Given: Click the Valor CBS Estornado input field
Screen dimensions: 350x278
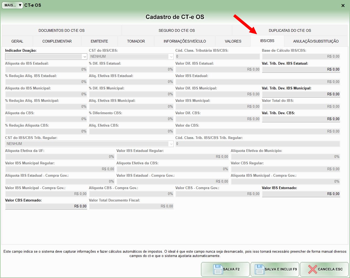Looking at the screenshot, I should pyautogui.click(x=46, y=206).
